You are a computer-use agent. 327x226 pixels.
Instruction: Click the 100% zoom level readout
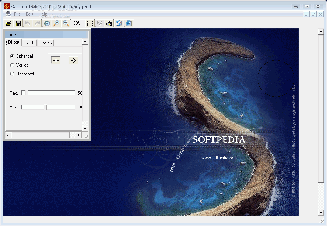(76, 23)
